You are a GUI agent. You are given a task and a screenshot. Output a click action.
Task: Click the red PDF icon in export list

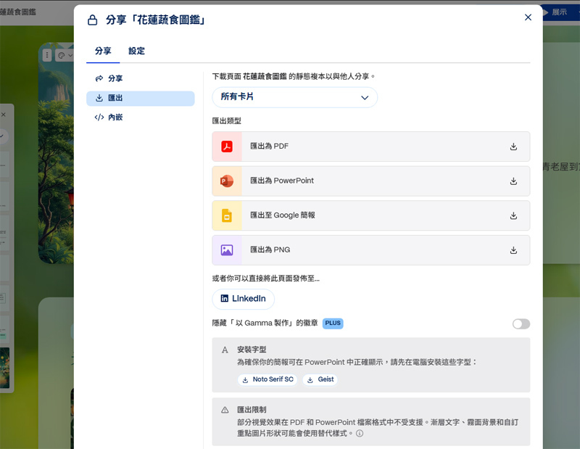coord(228,147)
